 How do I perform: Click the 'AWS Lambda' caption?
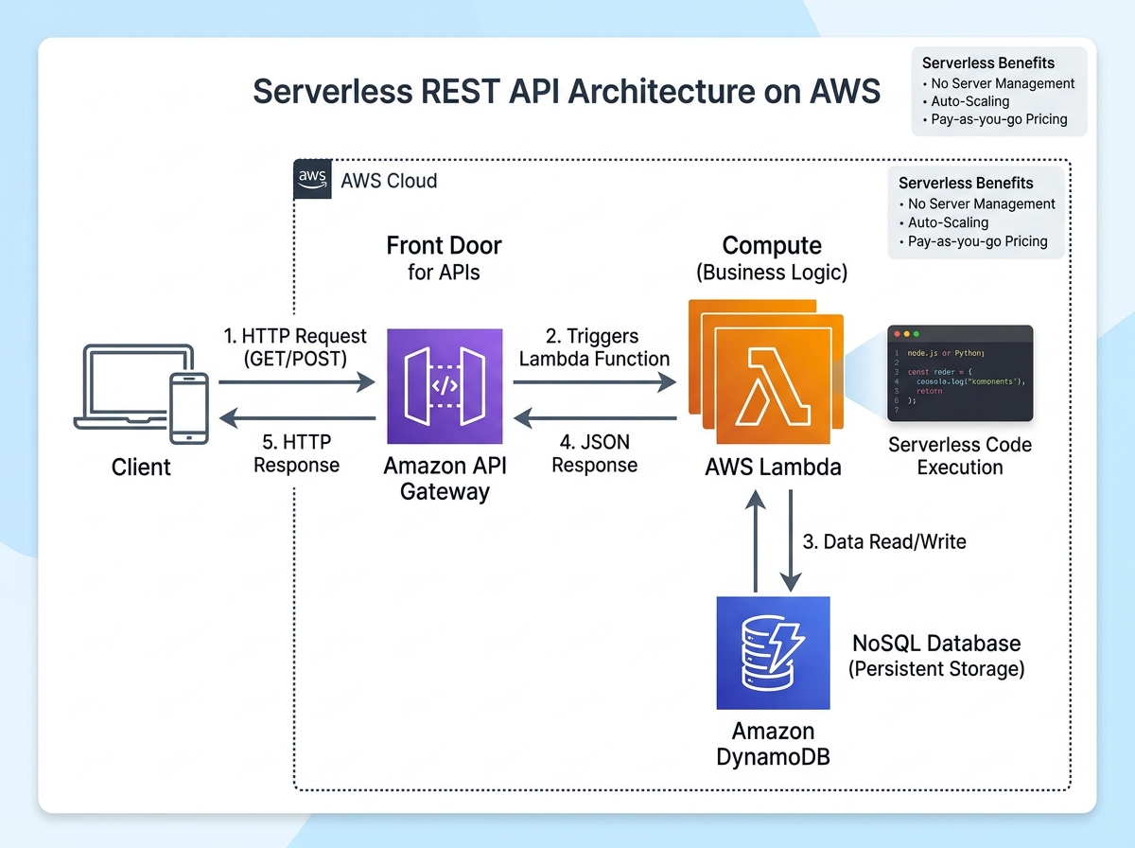773,468
